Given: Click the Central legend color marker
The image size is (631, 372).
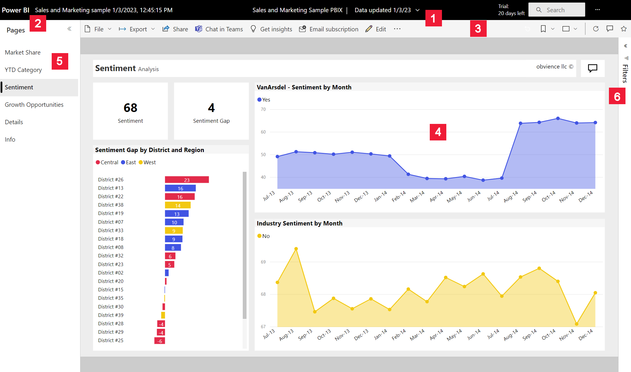Looking at the screenshot, I should [x=98, y=162].
